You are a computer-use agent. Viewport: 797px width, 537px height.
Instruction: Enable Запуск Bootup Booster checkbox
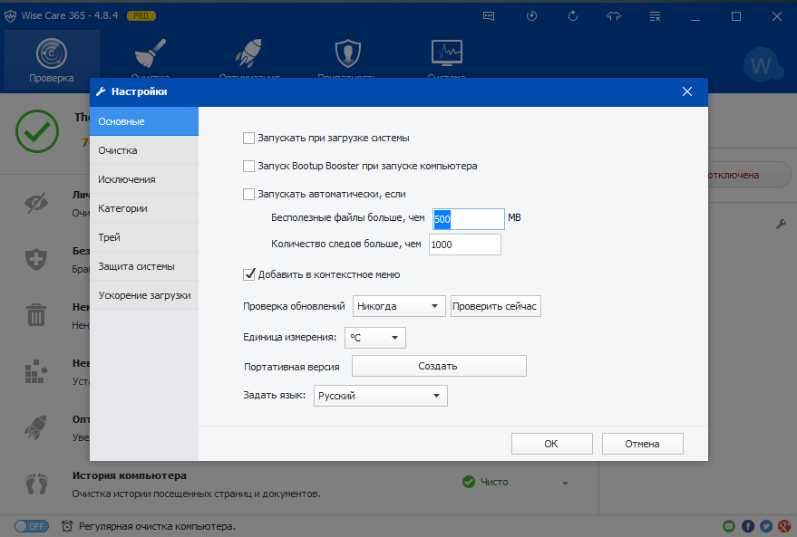click(x=248, y=166)
